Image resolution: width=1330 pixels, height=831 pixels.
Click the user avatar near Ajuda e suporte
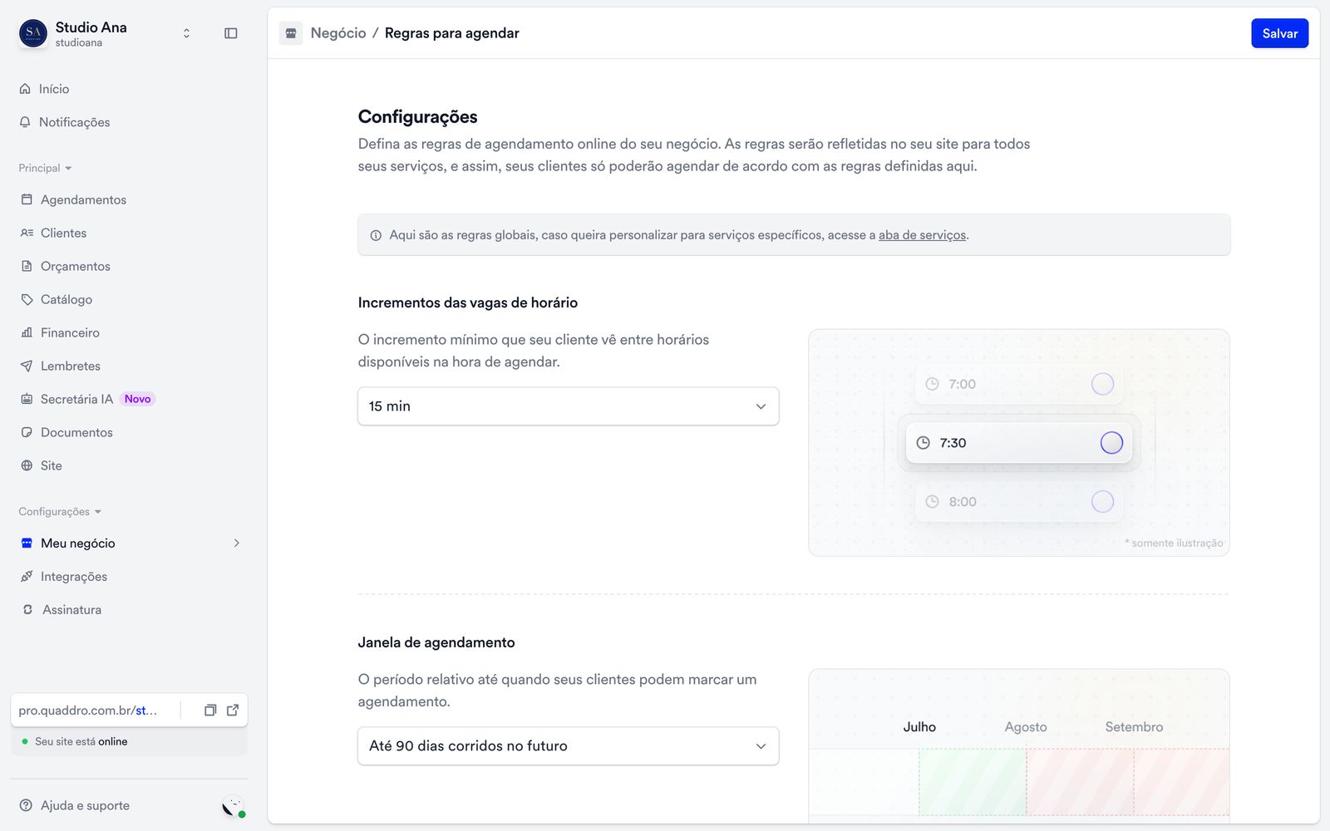pos(233,806)
